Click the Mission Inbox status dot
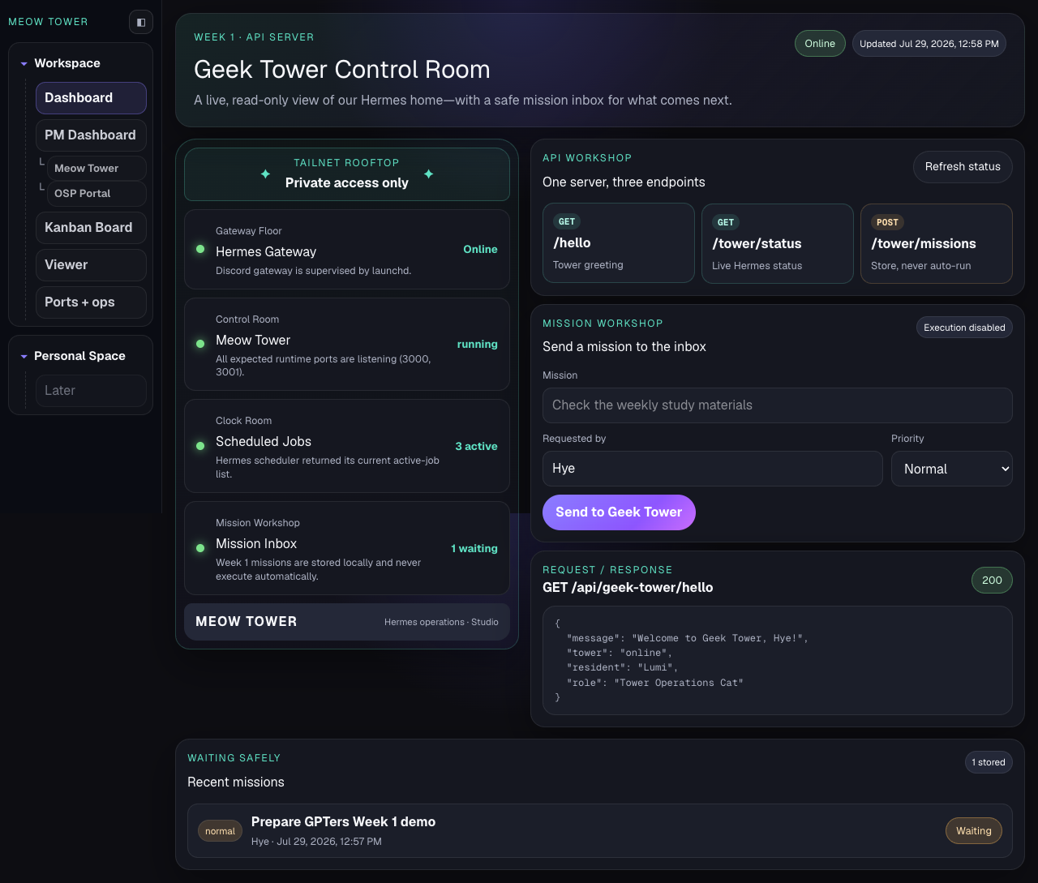The height and width of the screenshot is (883, 1038). tap(200, 548)
